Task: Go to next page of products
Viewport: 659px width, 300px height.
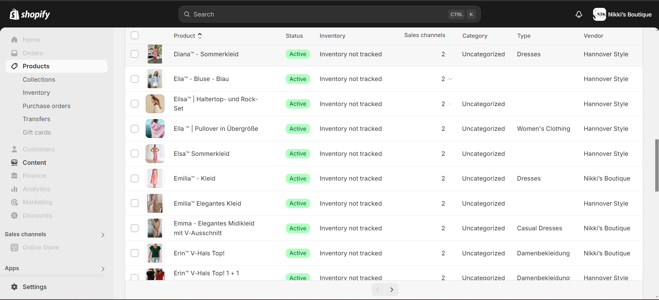Action: pyautogui.click(x=391, y=290)
